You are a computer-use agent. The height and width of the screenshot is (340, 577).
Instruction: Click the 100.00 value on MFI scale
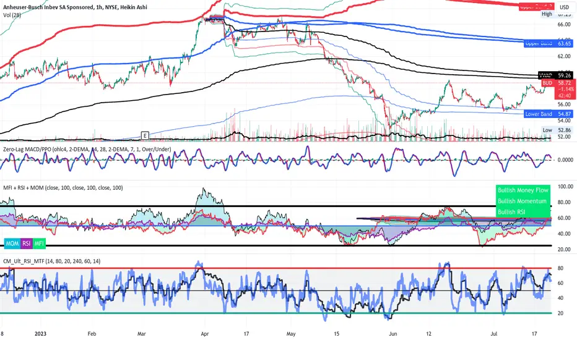pyautogui.click(x=565, y=187)
